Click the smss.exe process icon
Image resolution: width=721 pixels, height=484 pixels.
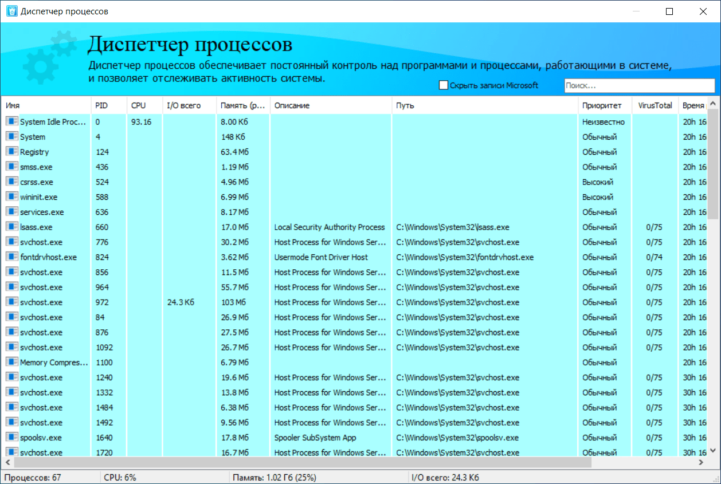[x=12, y=167]
